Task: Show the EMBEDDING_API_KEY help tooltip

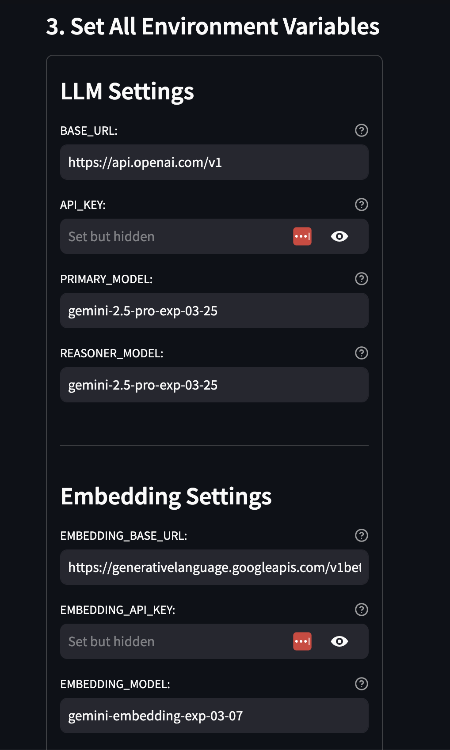Action: coord(362,610)
